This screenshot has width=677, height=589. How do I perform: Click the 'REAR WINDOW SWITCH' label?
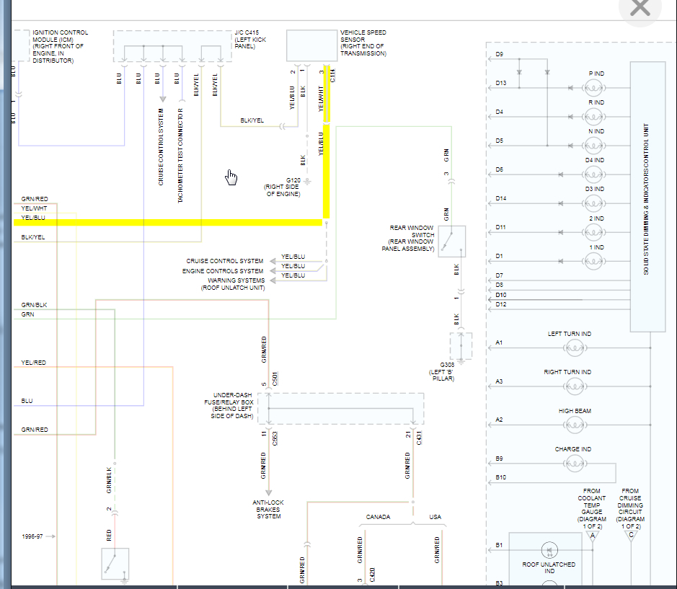407,238
